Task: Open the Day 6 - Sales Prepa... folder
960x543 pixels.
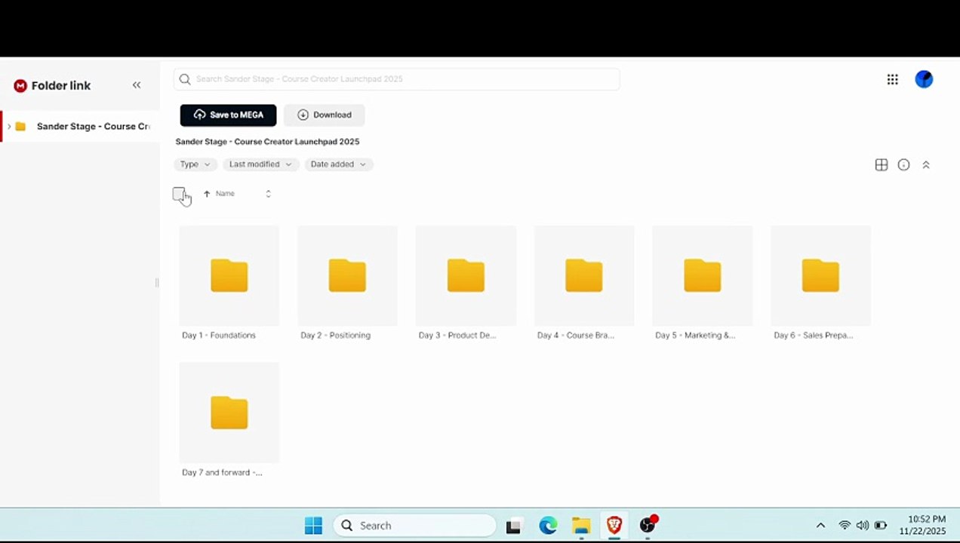Action: click(820, 276)
